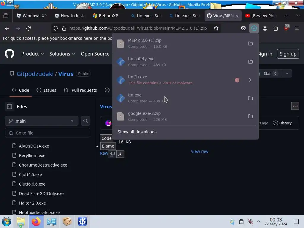
Task: Expand tin(1).exe malware details arrow
Action: coord(250,80)
